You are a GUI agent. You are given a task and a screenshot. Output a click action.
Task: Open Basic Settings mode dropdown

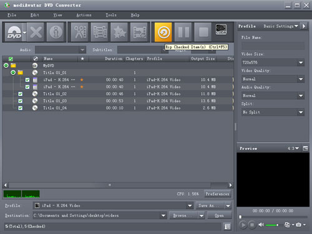pyautogui.click(x=281, y=26)
